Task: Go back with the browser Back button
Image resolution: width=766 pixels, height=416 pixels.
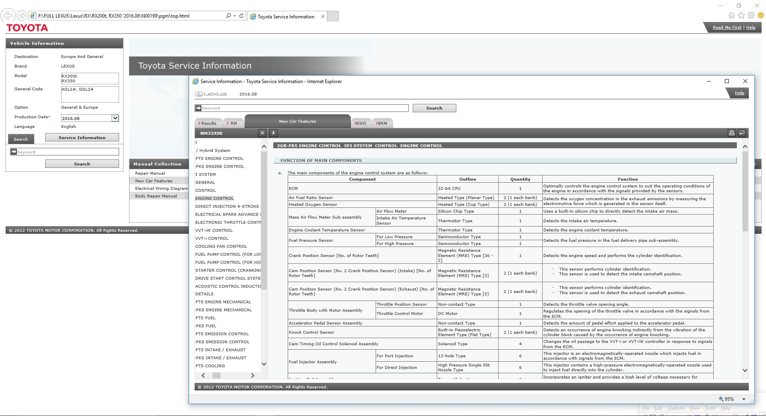Action: pos(8,16)
